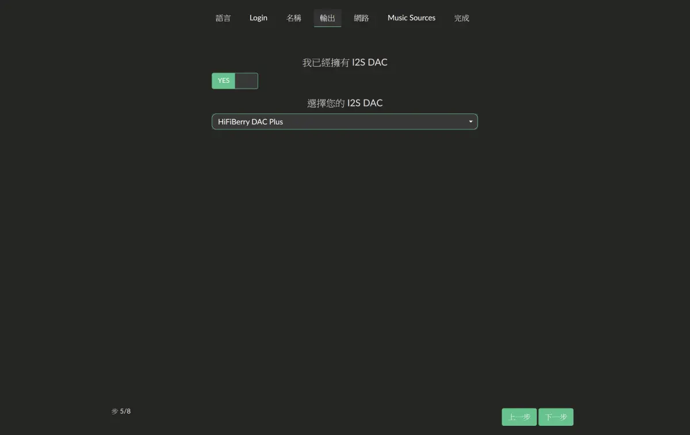Jump to Music Sources tab
Viewport: 690px width, 435px height.
coord(412,18)
